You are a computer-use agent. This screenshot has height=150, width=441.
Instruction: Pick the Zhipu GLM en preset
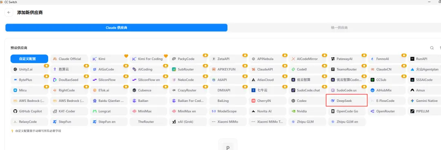pyautogui.click(x=347, y=122)
